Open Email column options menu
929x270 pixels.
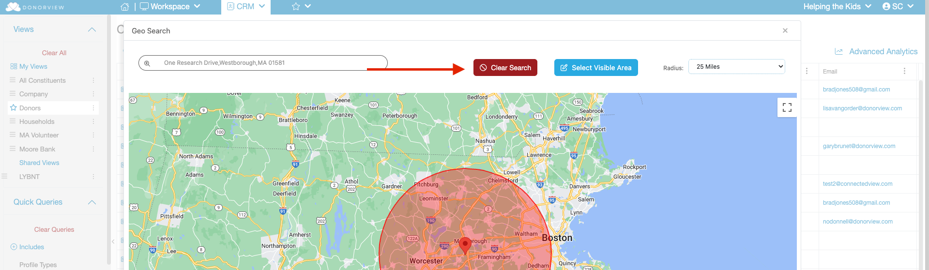[904, 71]
